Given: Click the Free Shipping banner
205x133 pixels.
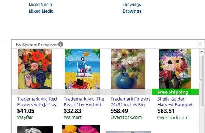Looking at the screenshot, I should [x=175, y=92].
